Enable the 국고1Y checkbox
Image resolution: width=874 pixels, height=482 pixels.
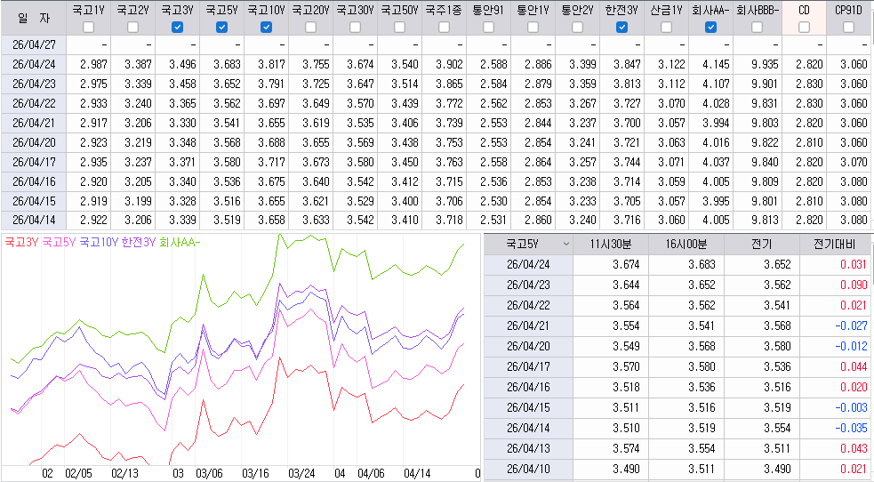point(88,28)
